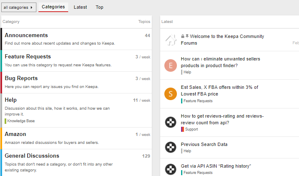
Task: Click the Announcements topic count 44
Action: pyautogui.click(x=147, y=35)
